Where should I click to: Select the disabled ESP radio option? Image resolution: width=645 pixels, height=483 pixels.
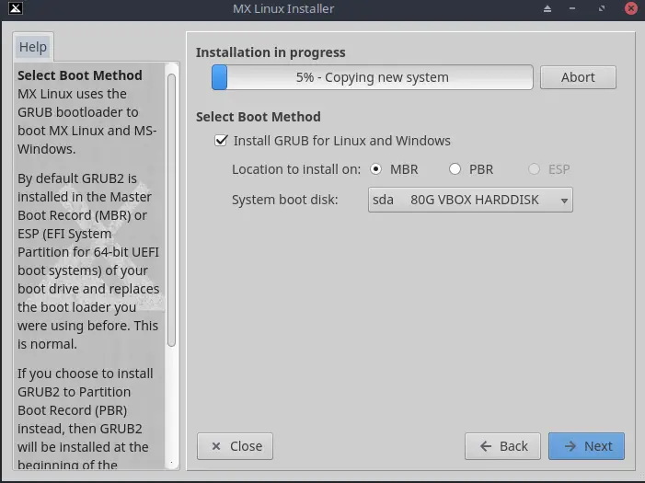tap(534, 169)
